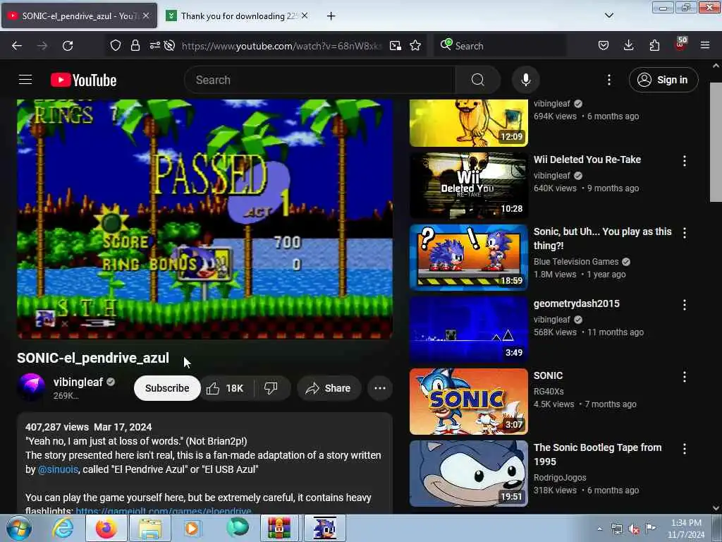Open the extensions puzzle piece icon
722x542 pixels.
click(654, 45)
